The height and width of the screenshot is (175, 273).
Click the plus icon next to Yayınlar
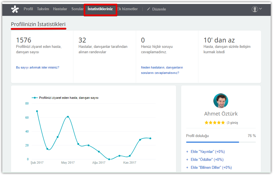187,152
